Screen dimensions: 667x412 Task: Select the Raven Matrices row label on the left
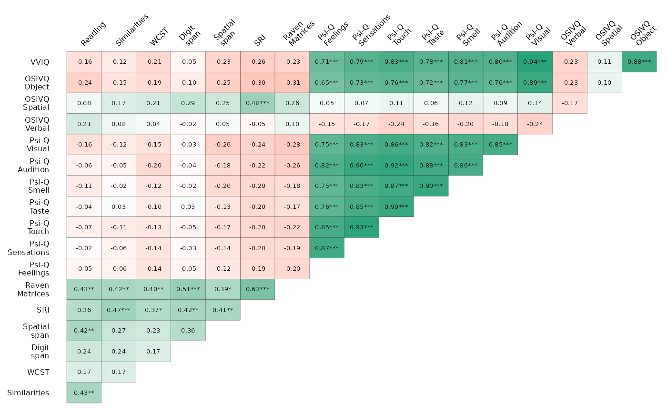[x=33, y=289]
